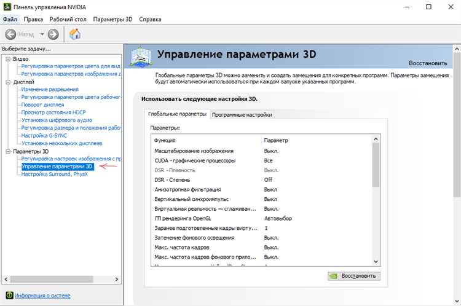Open the Файл menu
Viewport: 461px width, 306px height.
tap(10, 19)
